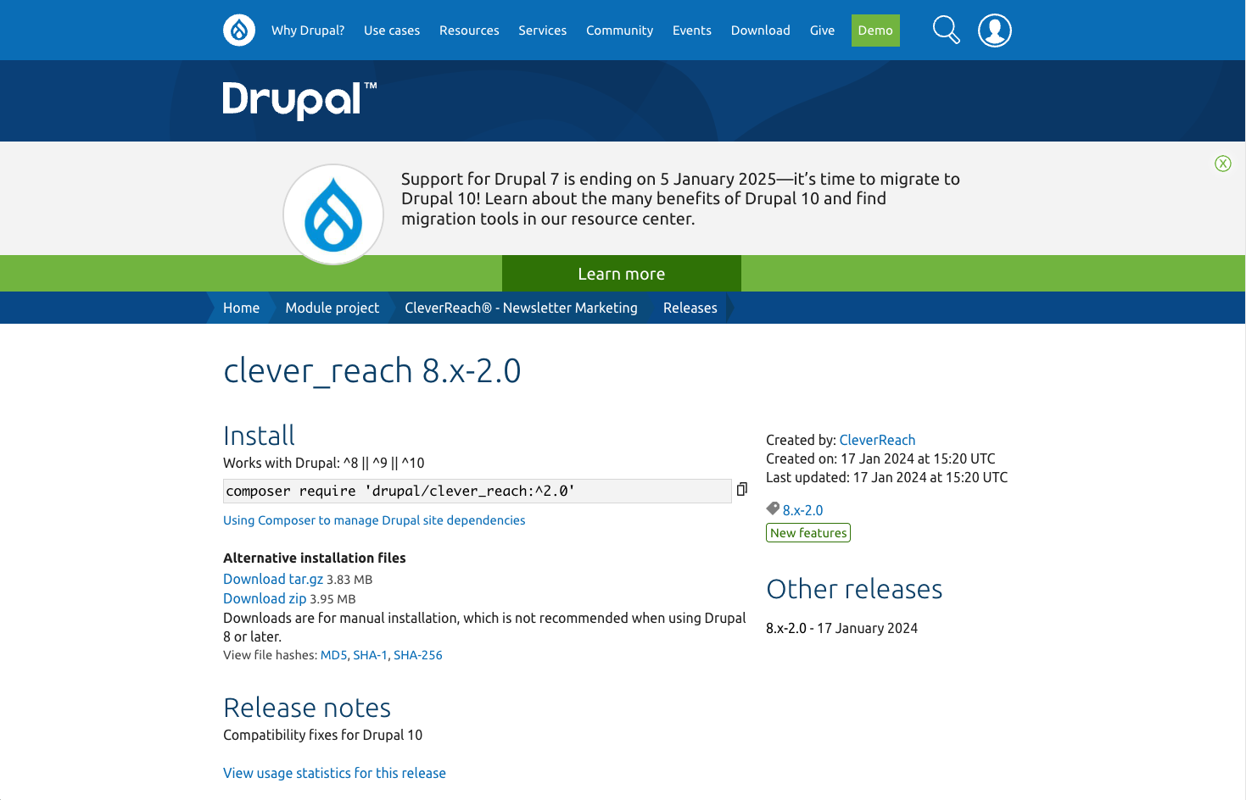The width and height of the screenshot is (1246, 800).
Task: Open Releases breadcrumb
Action: click(x=690, y=308)
